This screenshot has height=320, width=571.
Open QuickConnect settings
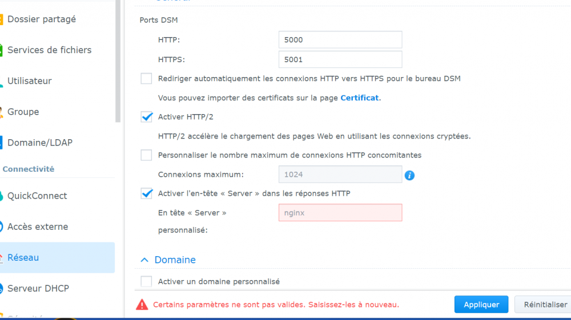(37, 196)
